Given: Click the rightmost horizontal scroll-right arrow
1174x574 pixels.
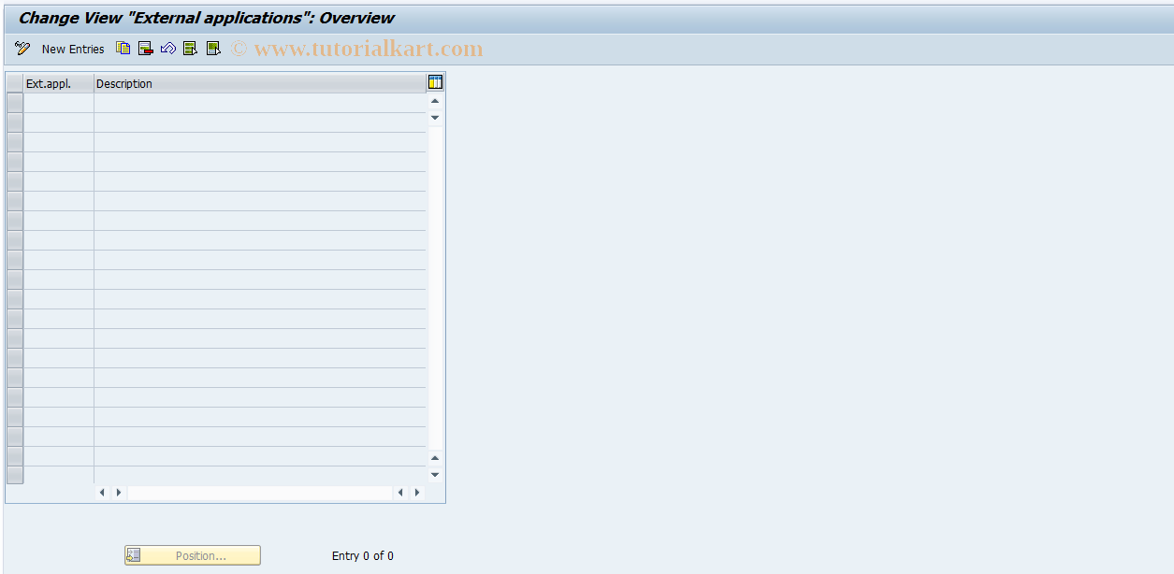Looking at the screenshot, I should 417,492.
